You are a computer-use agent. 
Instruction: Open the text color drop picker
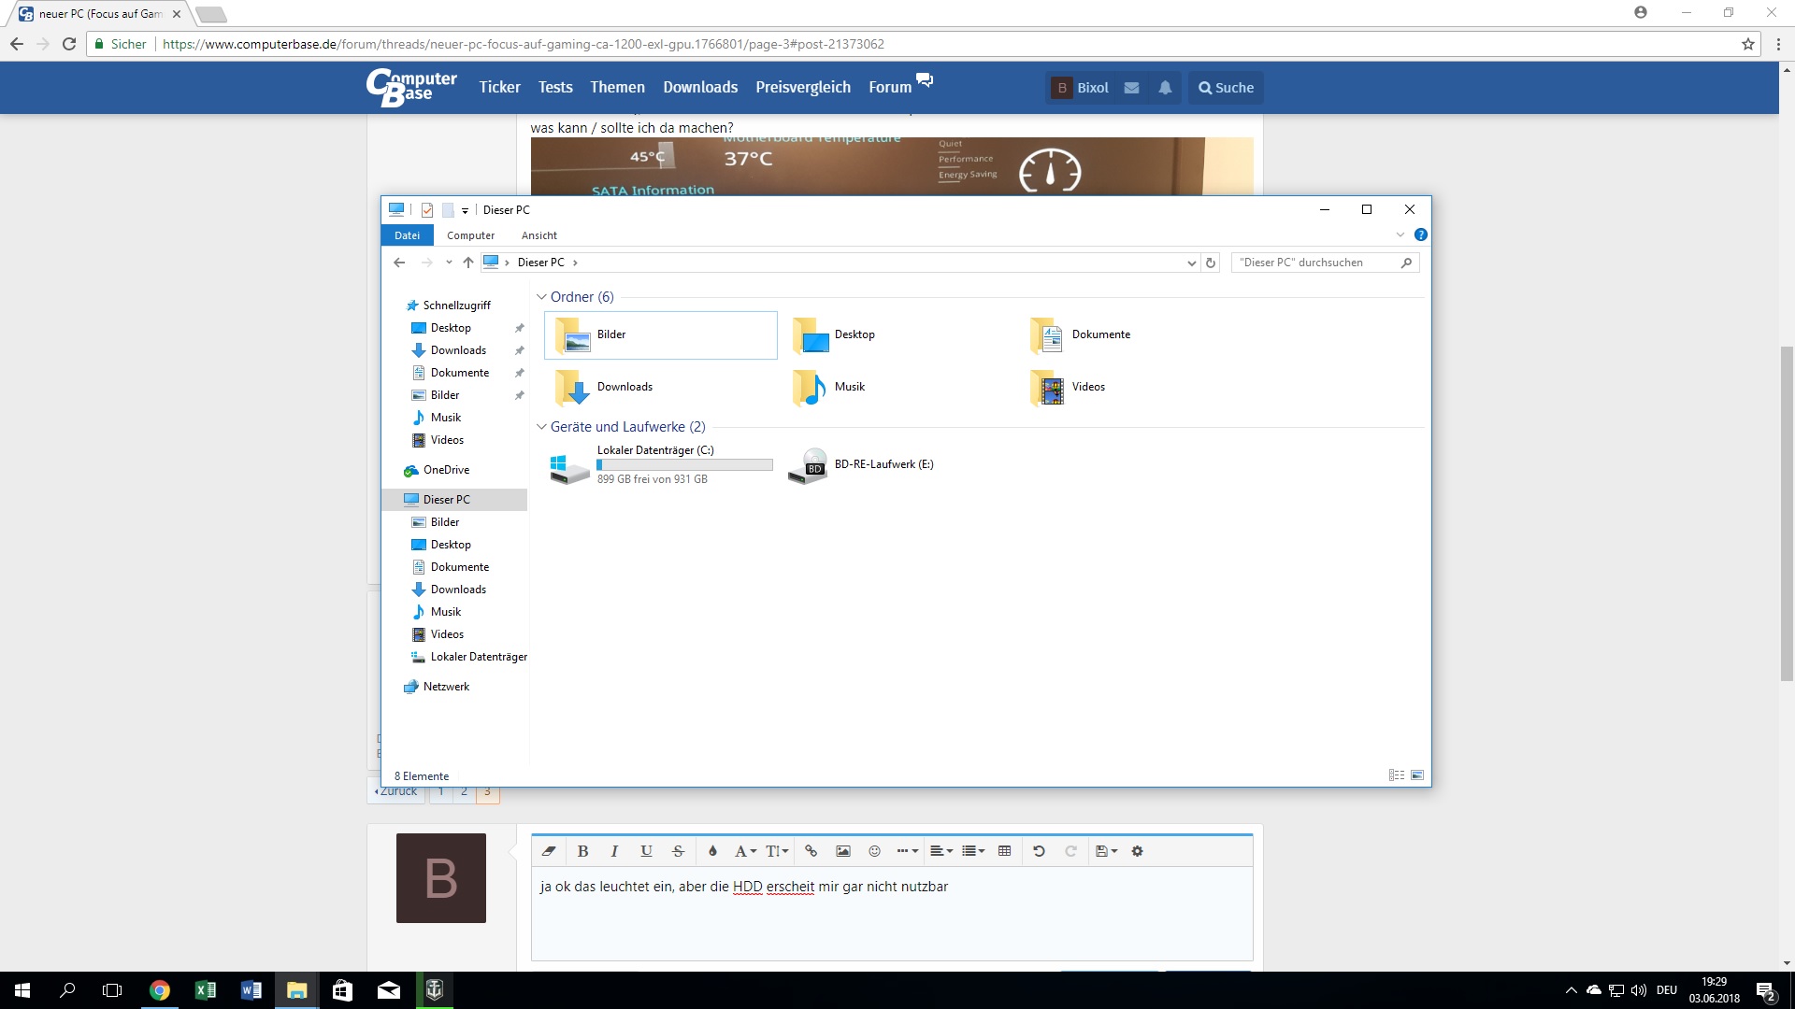point(712,851)
